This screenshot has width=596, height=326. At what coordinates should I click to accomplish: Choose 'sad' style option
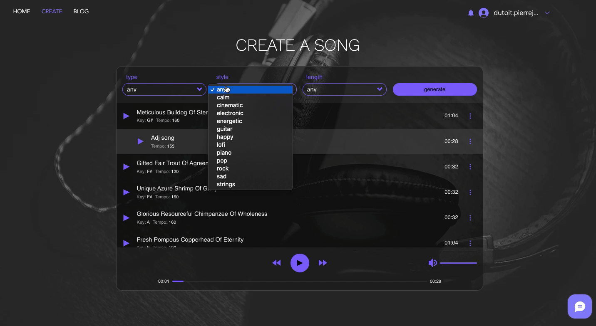point(251,176)
